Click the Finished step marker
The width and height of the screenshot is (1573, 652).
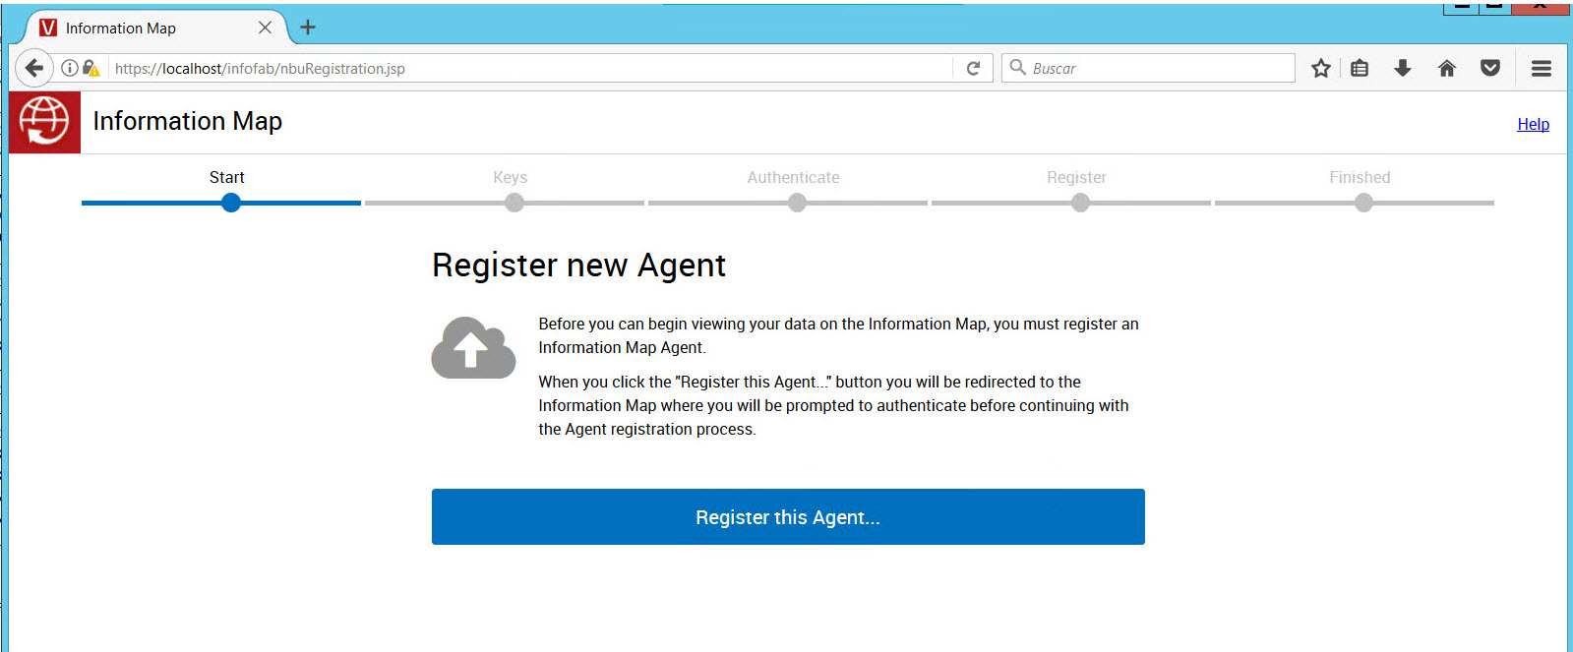[1363, 203]
